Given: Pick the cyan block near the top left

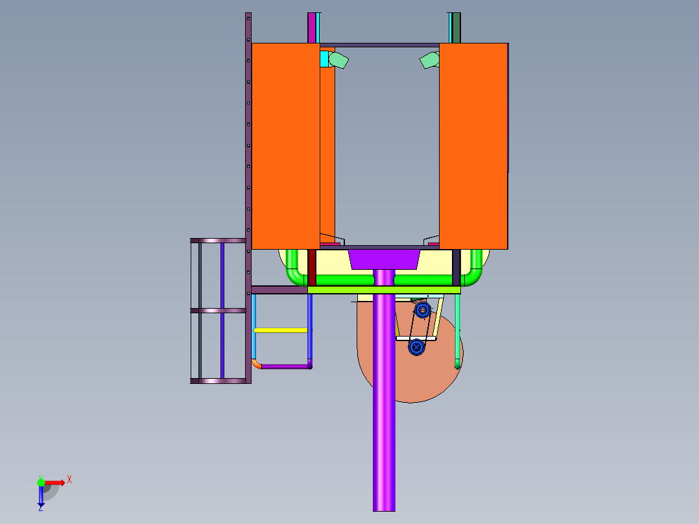Looking at the screenshot, I should pyautogui.click(x=324, y=59).
